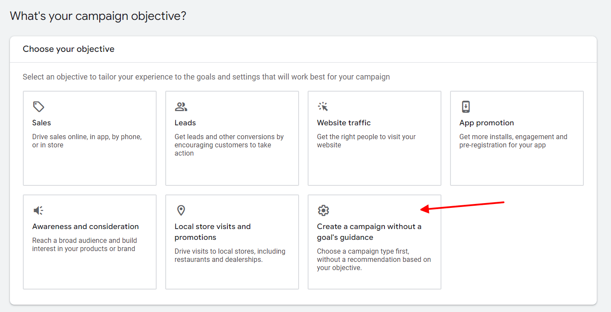The width and height of the screenshot is (611, 312).
Task: Select the Awareness and consideration objective
Action: [x=89, y=242]
